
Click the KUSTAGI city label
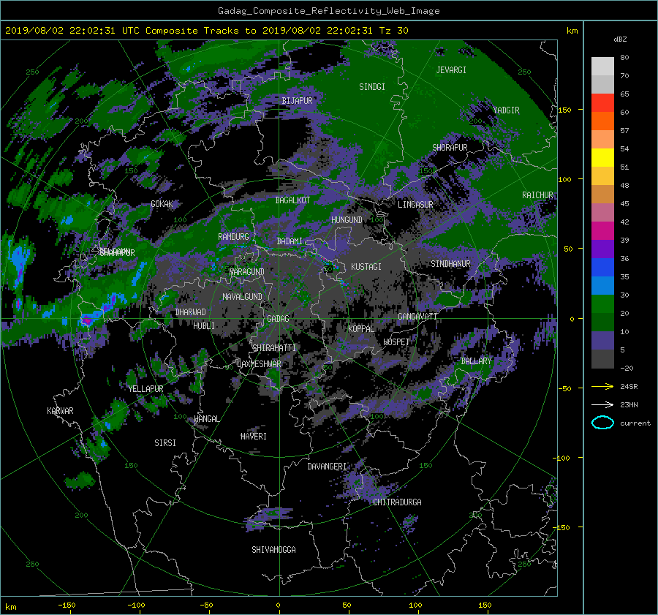point(366,267)
